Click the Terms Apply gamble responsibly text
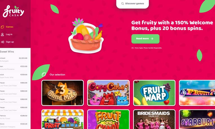This screenshot has width=215, height=129. pyautogui.click(x=147, y=48)
